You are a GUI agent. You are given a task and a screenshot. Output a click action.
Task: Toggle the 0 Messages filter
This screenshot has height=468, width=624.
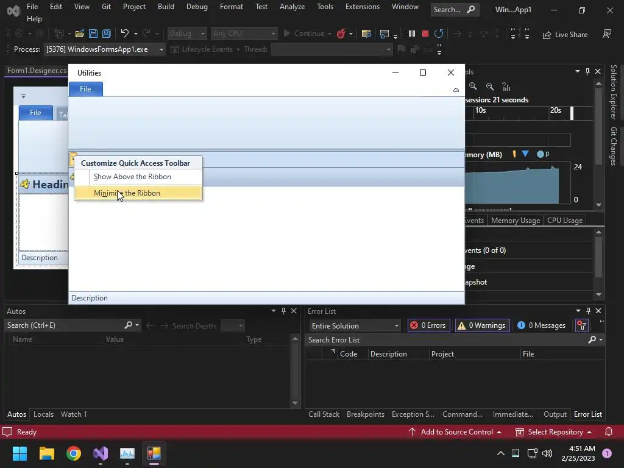pos(542,325)
